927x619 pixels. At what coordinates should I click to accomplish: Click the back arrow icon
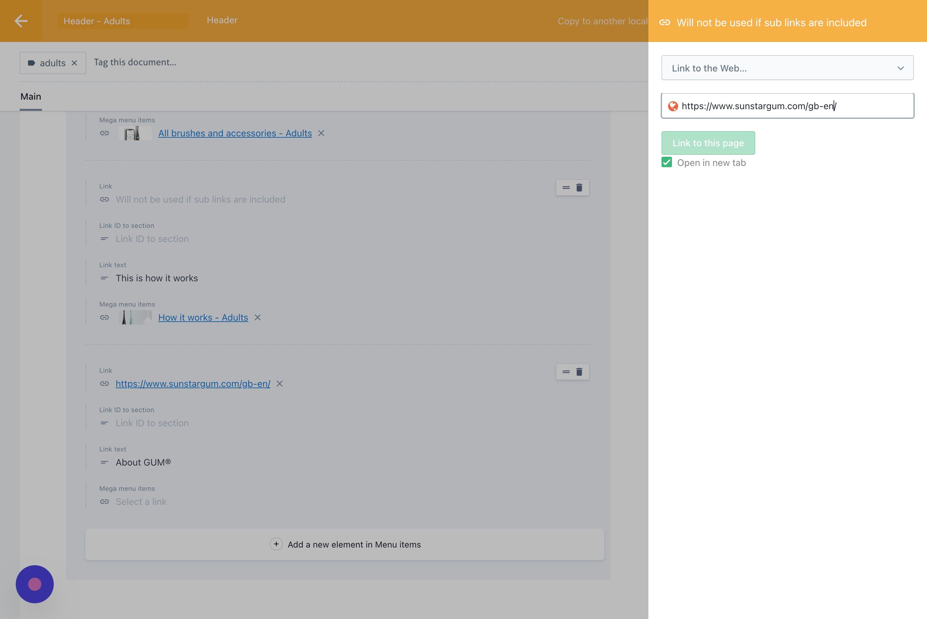21,21
